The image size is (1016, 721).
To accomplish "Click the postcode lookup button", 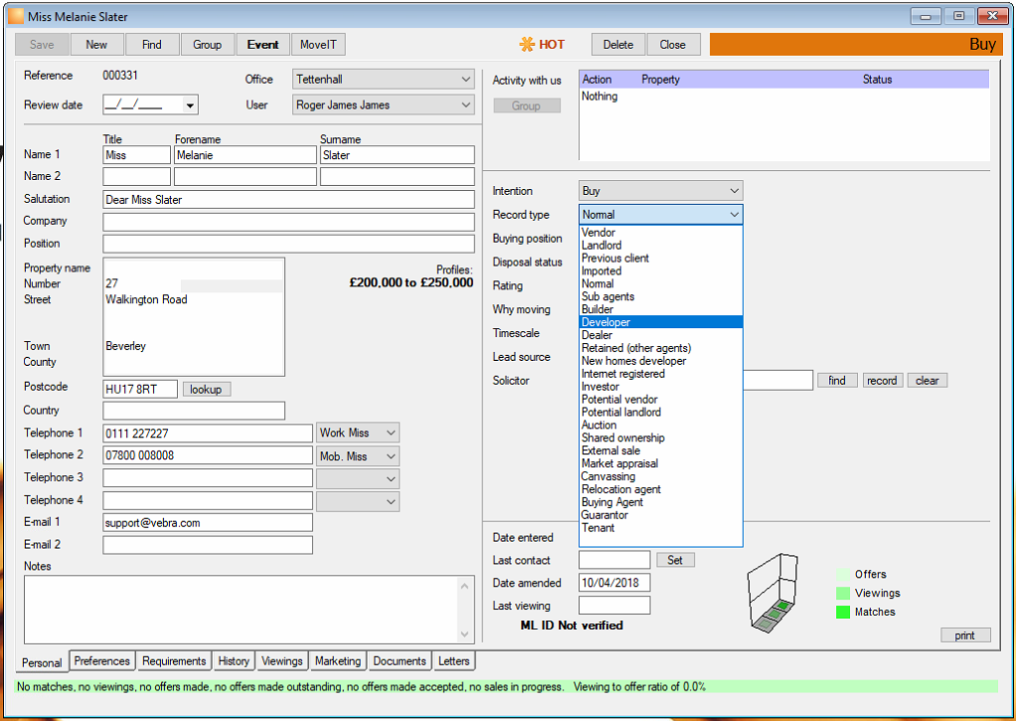I will click(x=206, y=389).
